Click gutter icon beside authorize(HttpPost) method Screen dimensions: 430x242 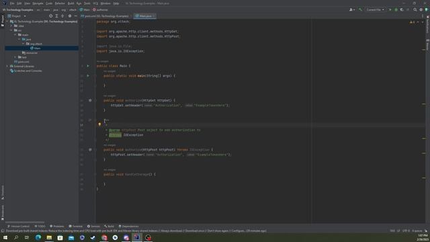pyautogui.click(x=90, y=150)
